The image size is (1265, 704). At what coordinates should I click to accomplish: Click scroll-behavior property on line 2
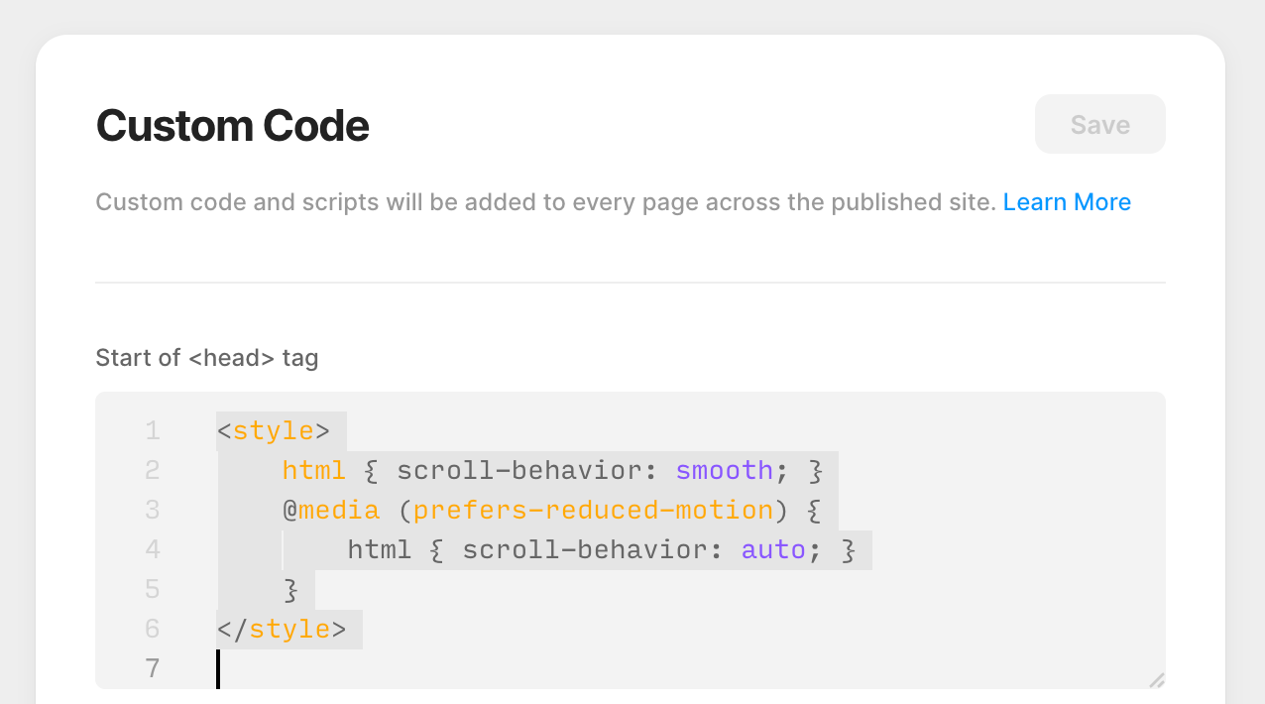click(527, 470)
